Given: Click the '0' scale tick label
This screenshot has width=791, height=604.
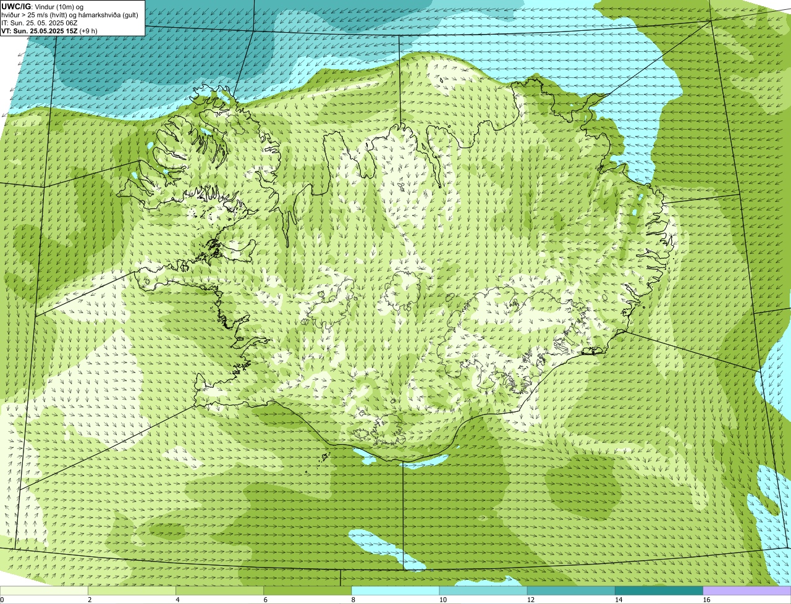Looking at the screenshot, I should click(x=2, y=600).
